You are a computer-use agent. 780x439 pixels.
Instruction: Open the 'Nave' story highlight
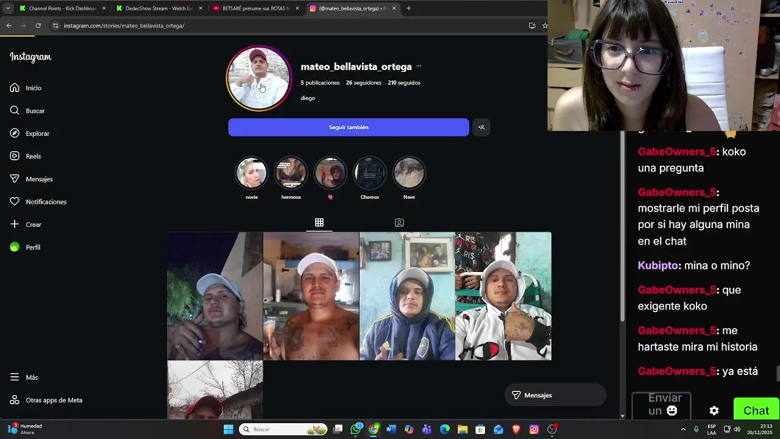tap(409, 173)
